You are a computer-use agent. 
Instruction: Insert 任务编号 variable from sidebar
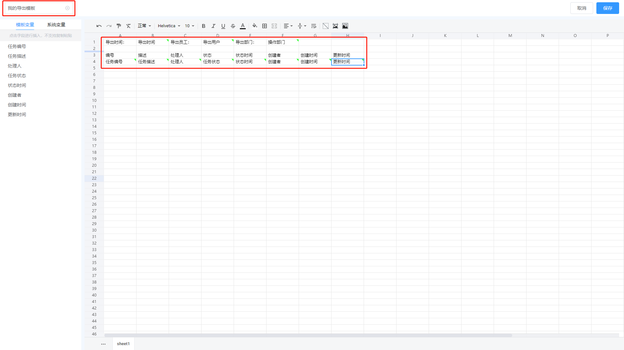17,46
